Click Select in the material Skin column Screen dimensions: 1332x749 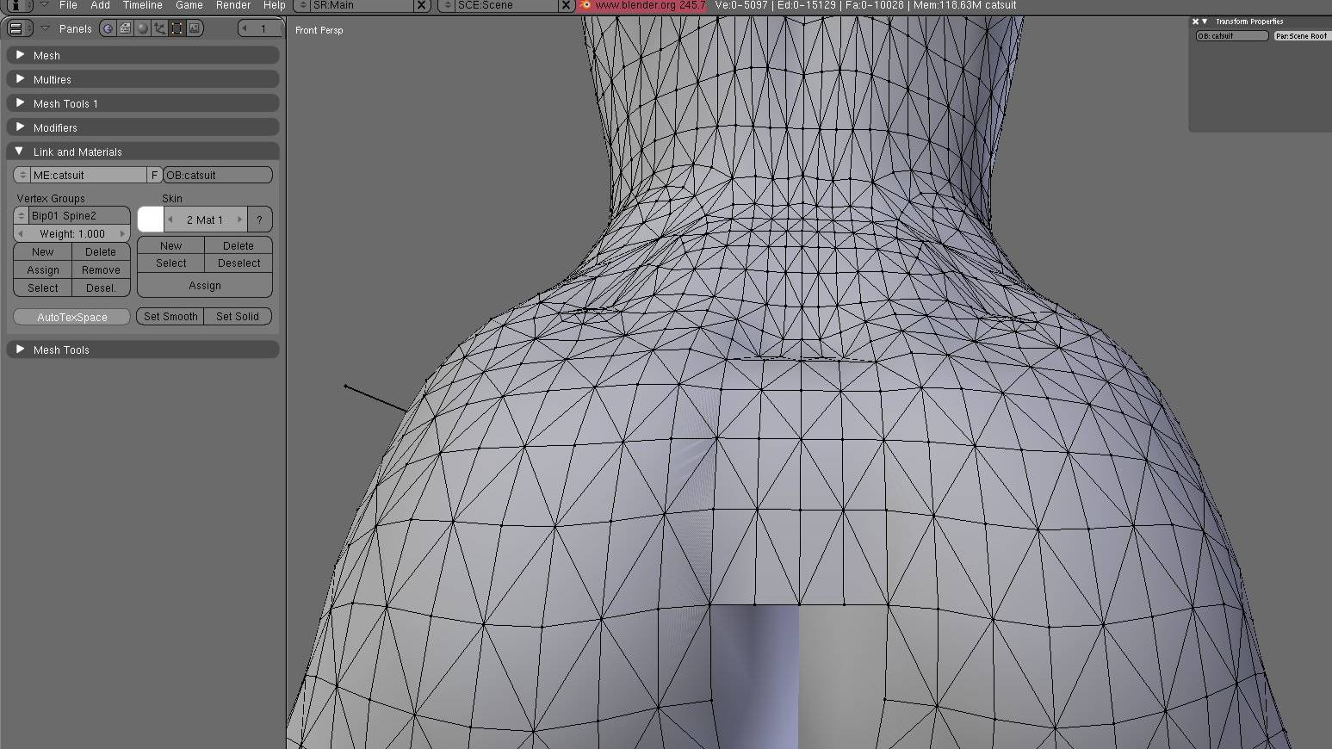point(170,263)
